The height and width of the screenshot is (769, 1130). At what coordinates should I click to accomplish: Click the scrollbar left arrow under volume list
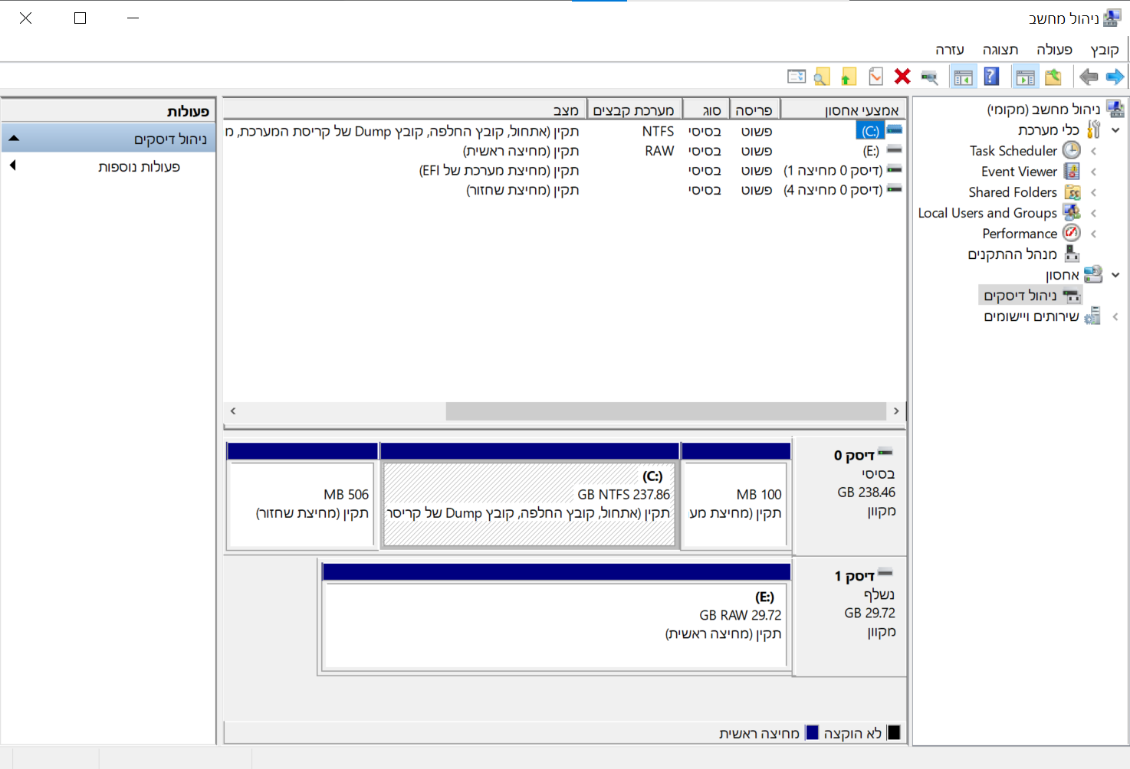point(233,411)
